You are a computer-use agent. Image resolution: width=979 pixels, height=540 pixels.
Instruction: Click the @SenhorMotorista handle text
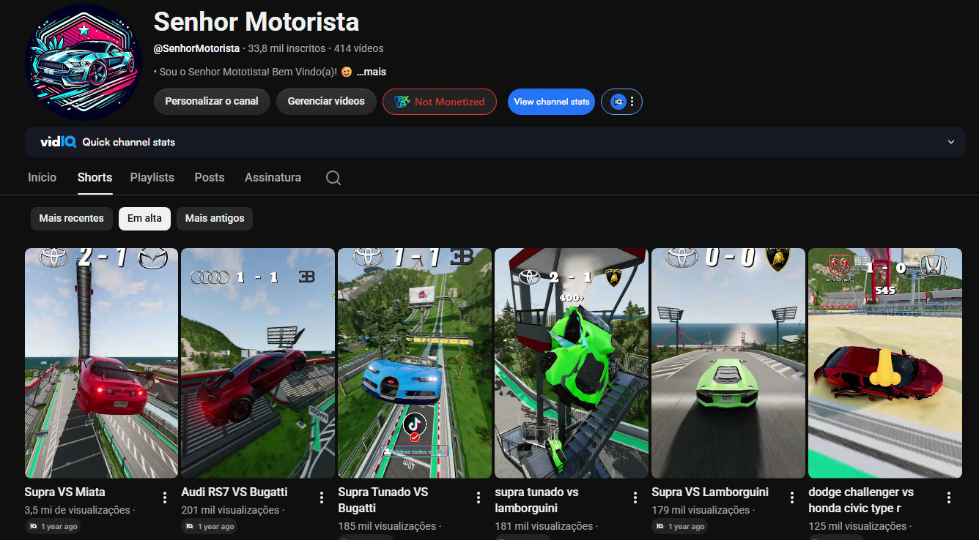[196, 48]
